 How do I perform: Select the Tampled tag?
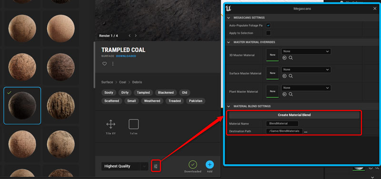point(143,93)
